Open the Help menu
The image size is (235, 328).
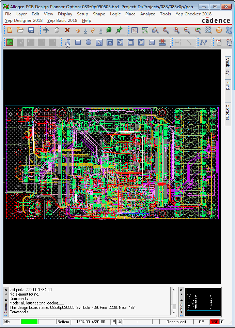coord(87,20)
